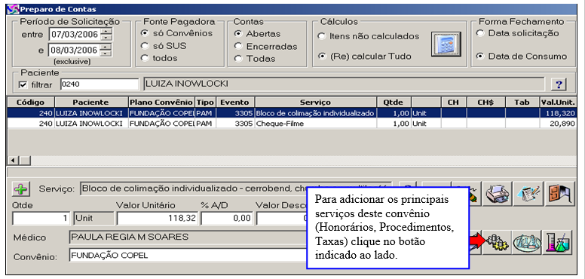Viewport: 585px width, 279px height.
Task: Toggle the Paciente filtrar checkbox
Action: [23, 84]
